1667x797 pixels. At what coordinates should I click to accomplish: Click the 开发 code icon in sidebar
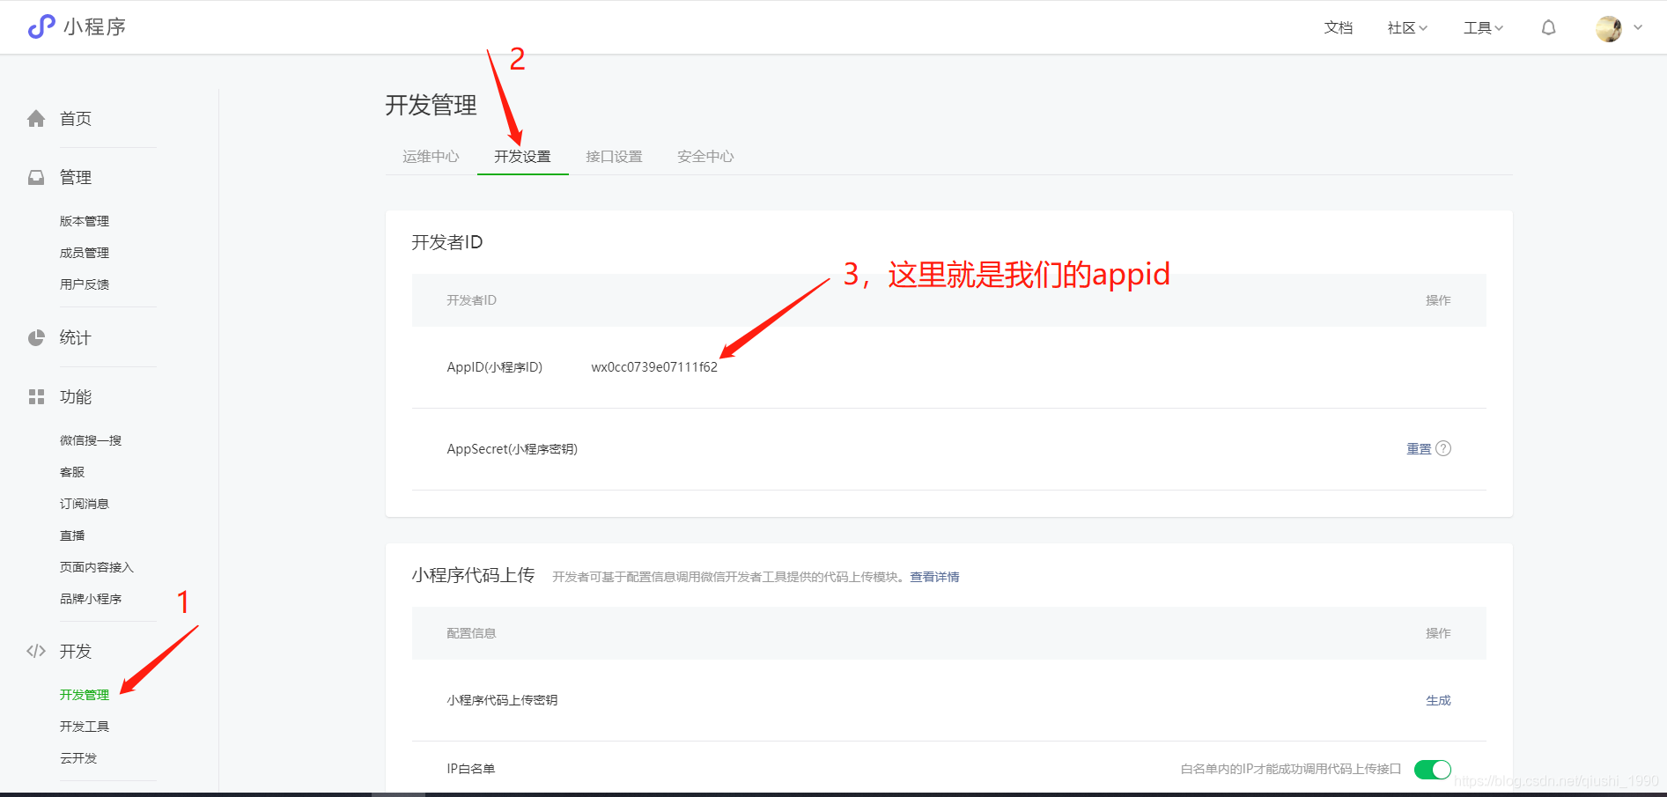click(x=35, y=651)
